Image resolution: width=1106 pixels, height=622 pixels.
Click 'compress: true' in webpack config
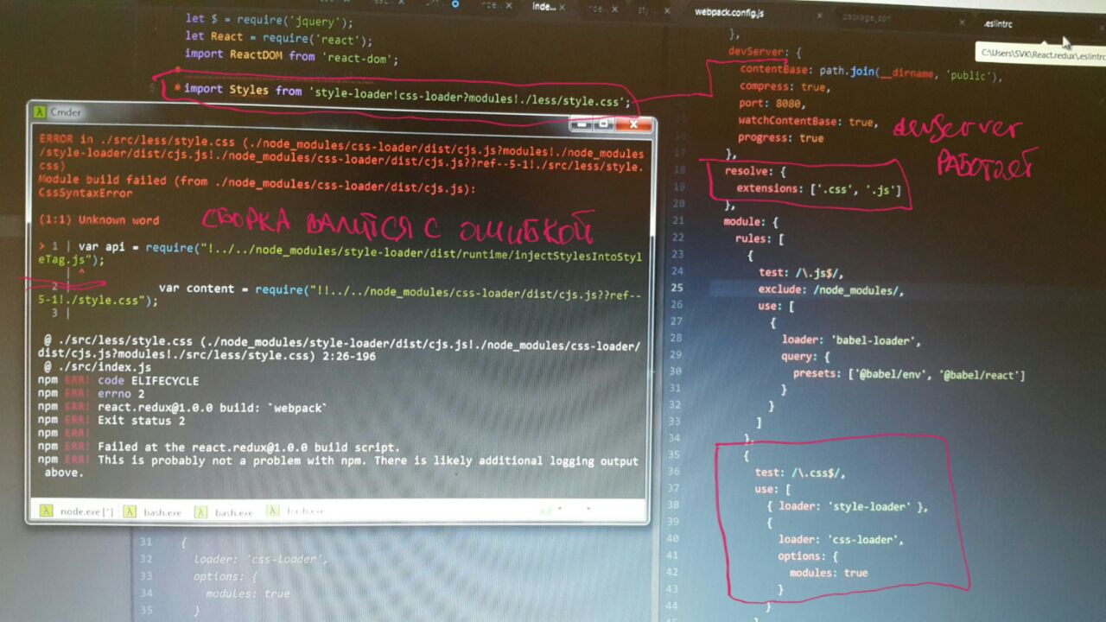(x=784, y=87)
